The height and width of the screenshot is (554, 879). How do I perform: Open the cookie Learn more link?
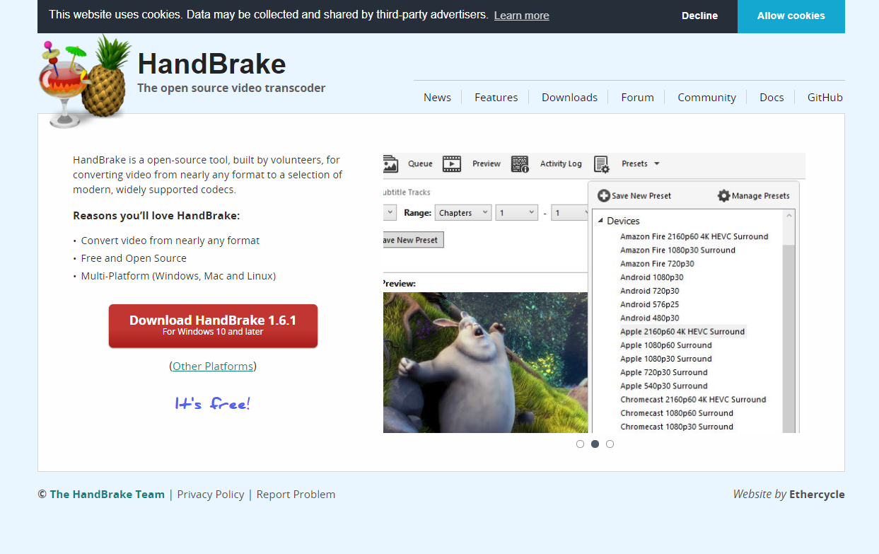pyautogui.click(x=522, y=16)
